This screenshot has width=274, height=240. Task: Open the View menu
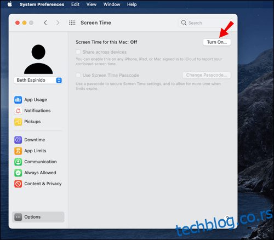click(92, 4)
